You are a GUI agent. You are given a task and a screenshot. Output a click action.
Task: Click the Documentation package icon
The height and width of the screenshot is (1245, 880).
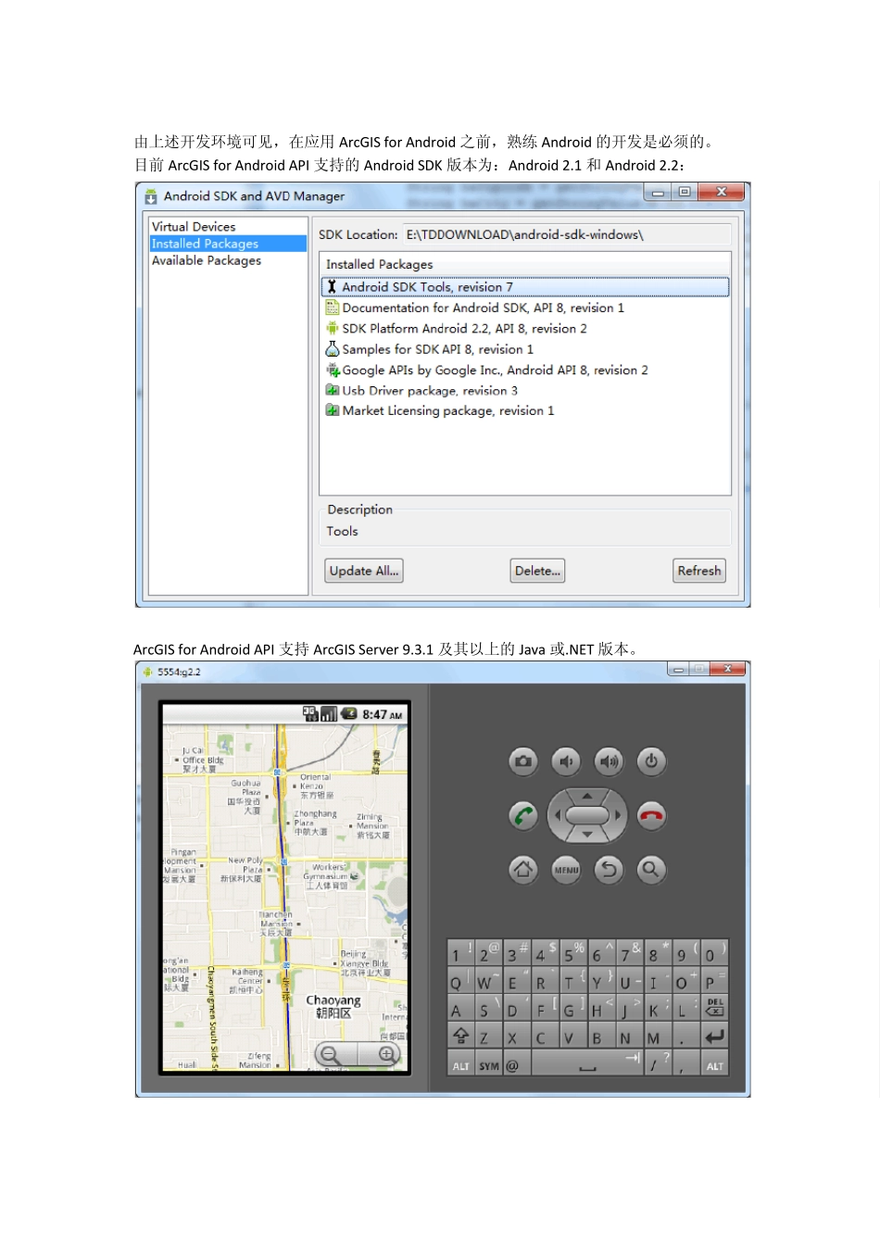[x=332, y=308]
